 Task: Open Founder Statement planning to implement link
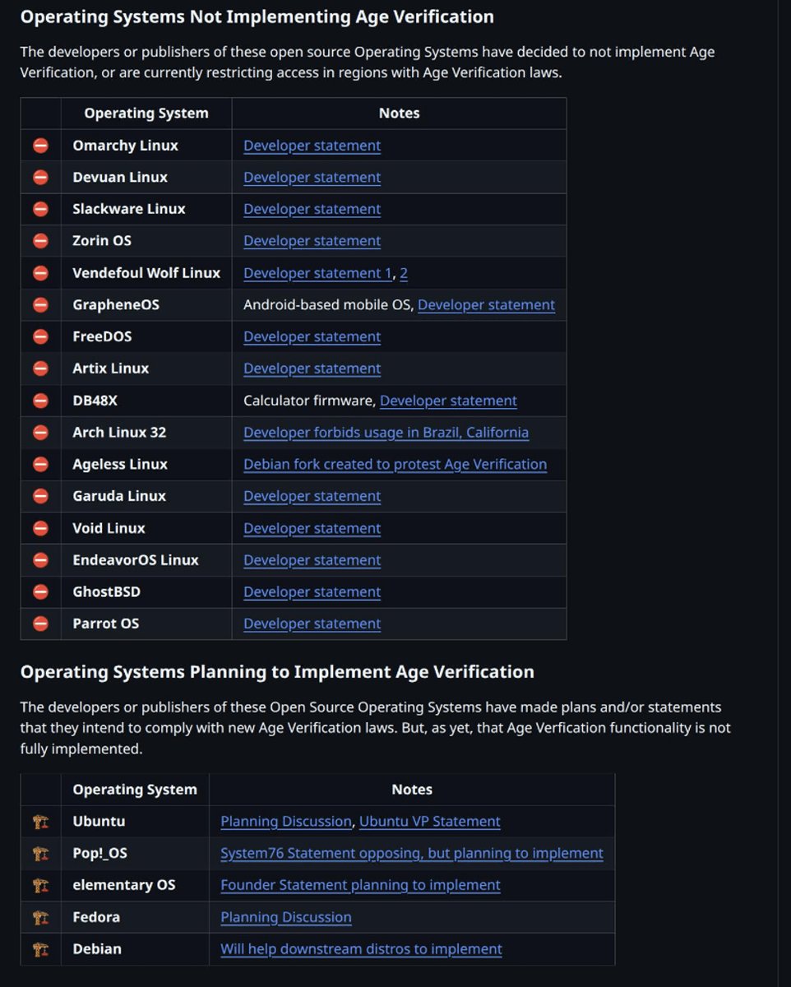[360, 885]
